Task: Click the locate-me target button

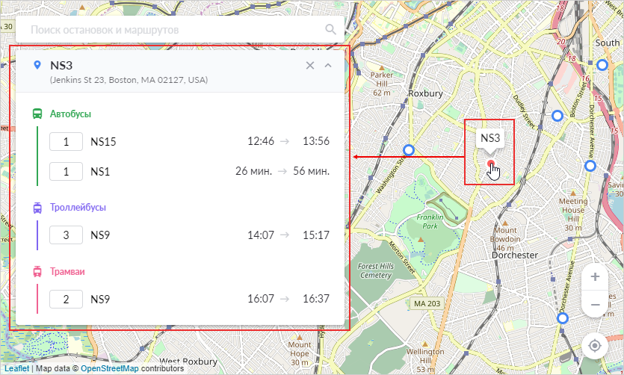Action: [x=595, y=346]
